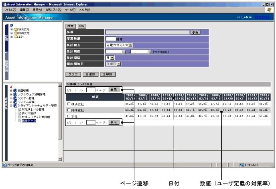
Task: Open the 集計間隔 dropdown
Action: click(113, 58)
